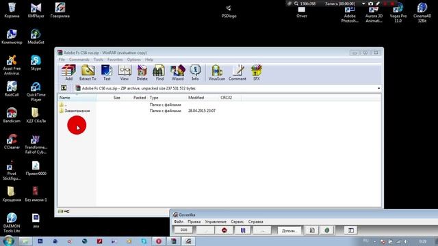Open the File menu in WinRAR

[x=62, y=59]
